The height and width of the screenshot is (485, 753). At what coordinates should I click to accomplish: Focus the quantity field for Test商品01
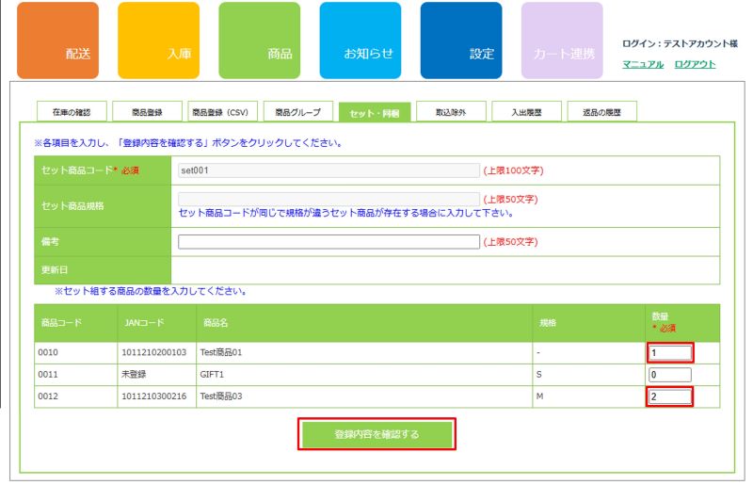670,353
